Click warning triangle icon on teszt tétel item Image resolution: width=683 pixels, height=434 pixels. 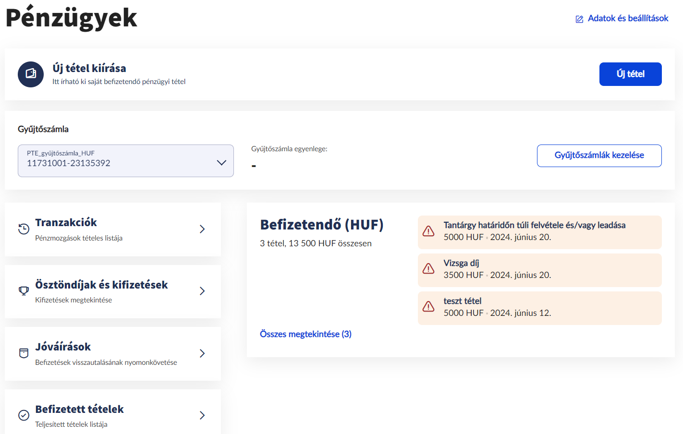click(428, 307)
